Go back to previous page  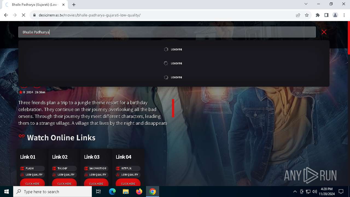pyautogui.click(x=6, y=15)
